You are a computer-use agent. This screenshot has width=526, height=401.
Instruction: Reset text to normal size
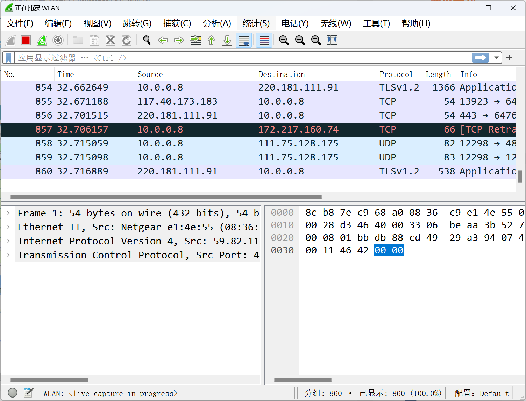[316, 40]
